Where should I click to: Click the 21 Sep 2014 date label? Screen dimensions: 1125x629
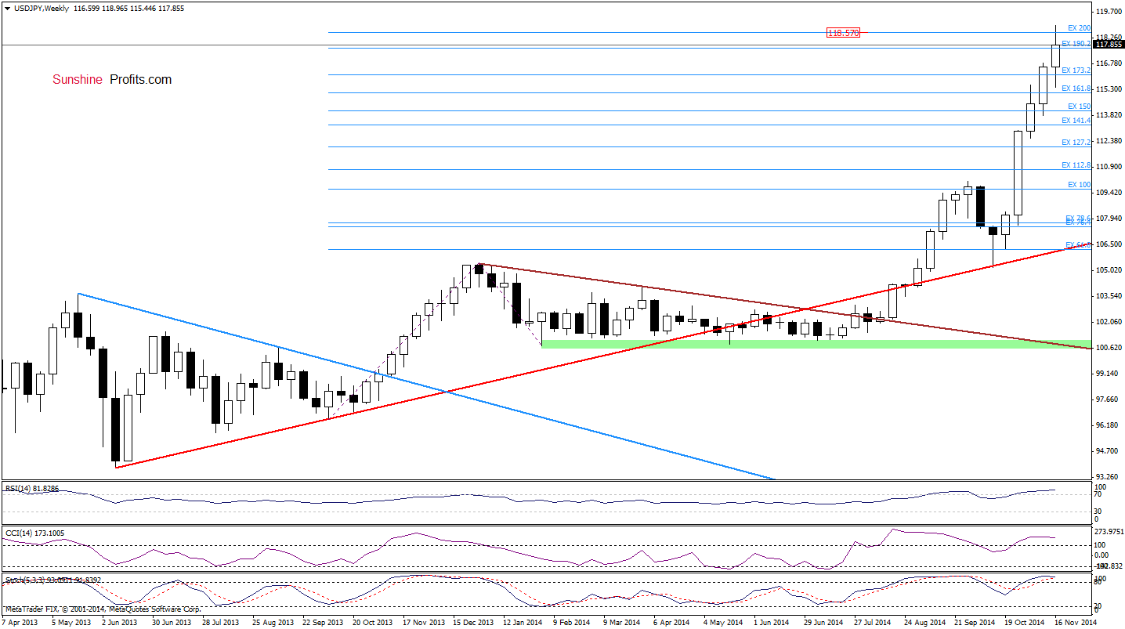[974, 624]
